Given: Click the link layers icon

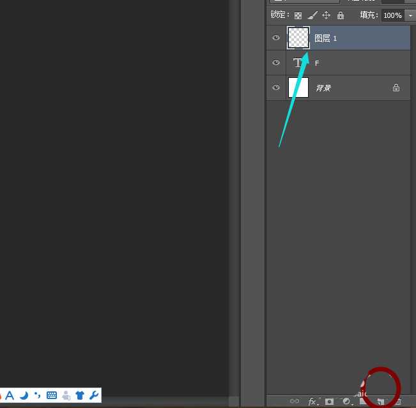Looking at the screenshot, I should click(x=294, y=402).
